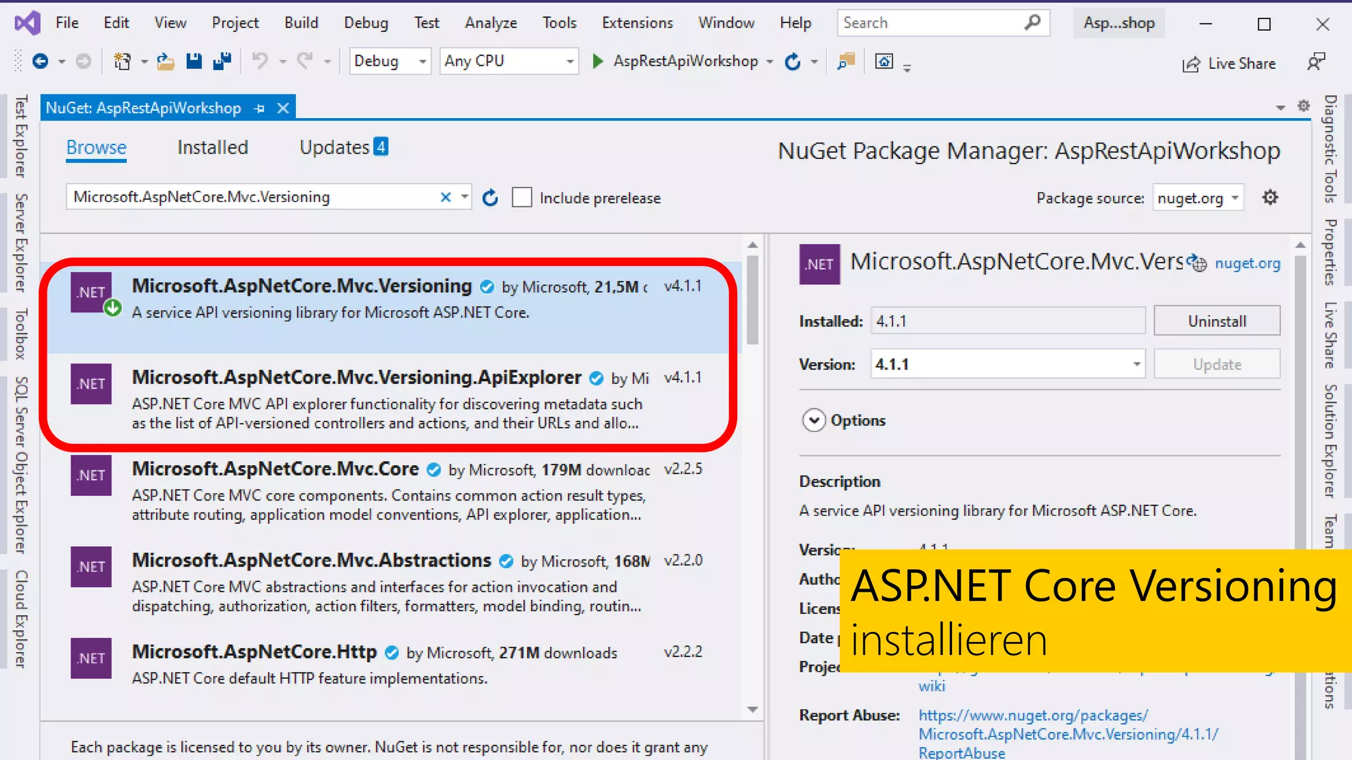Click the find in files toolbar icon

[846, 61]
